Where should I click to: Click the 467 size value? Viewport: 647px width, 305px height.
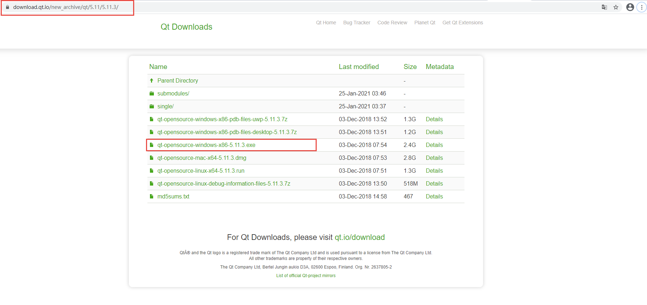[x=408, y=197]
